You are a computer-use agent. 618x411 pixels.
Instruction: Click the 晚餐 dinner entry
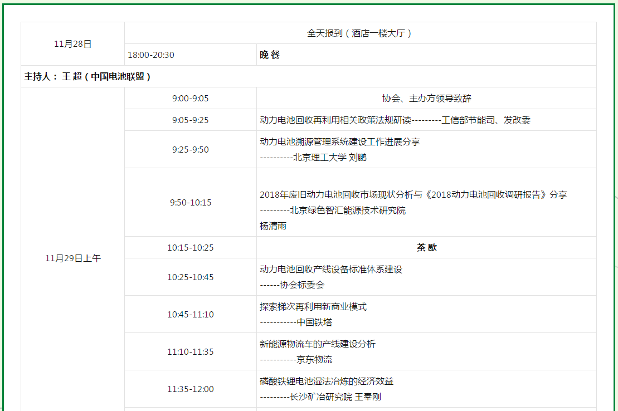270,55
